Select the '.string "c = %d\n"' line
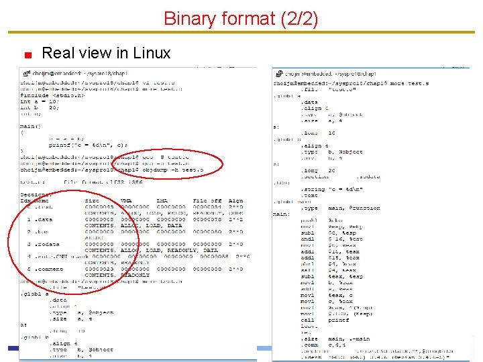Image resolution: width=483 pixels, height=362 pixels. click(x=332, y=189)
